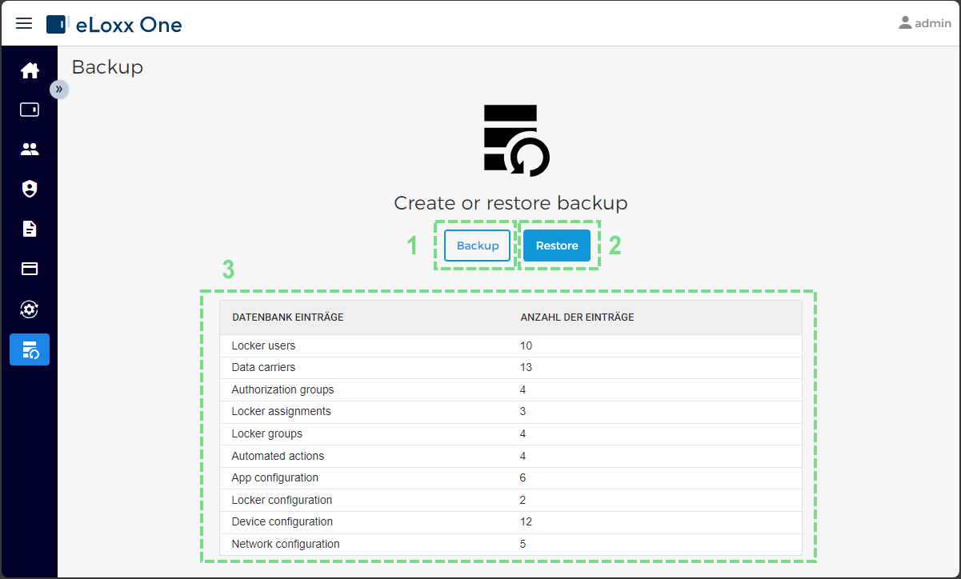Click the count 2 for Locker configuration
This screenshot has width=961, height=579.
[x=523, y=500]
